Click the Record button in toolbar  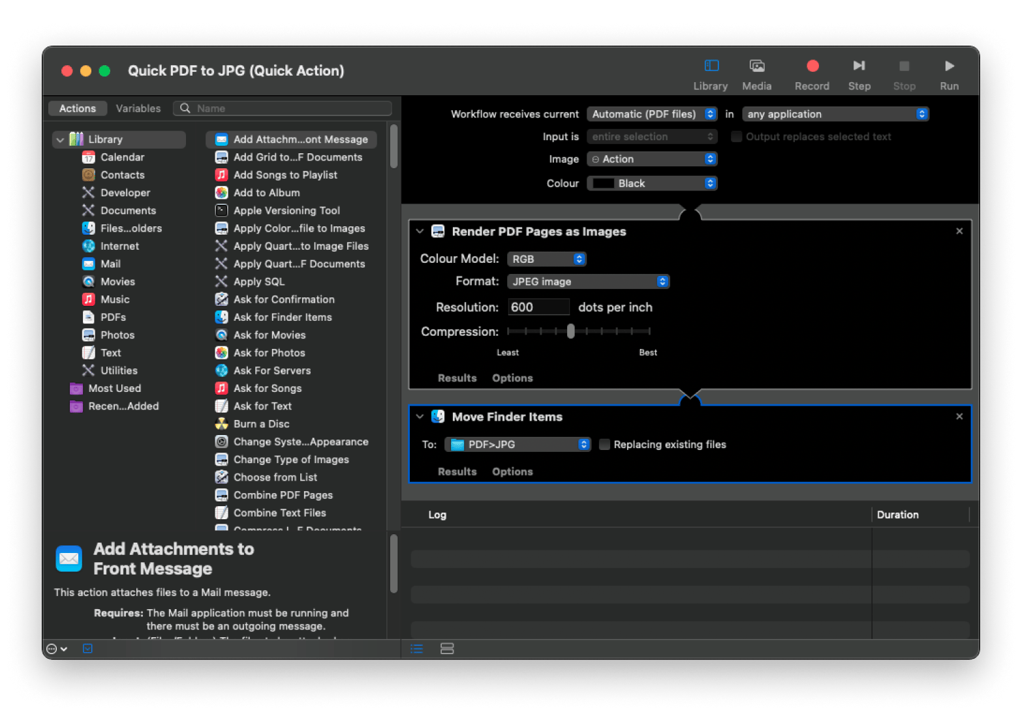(812, 67)
